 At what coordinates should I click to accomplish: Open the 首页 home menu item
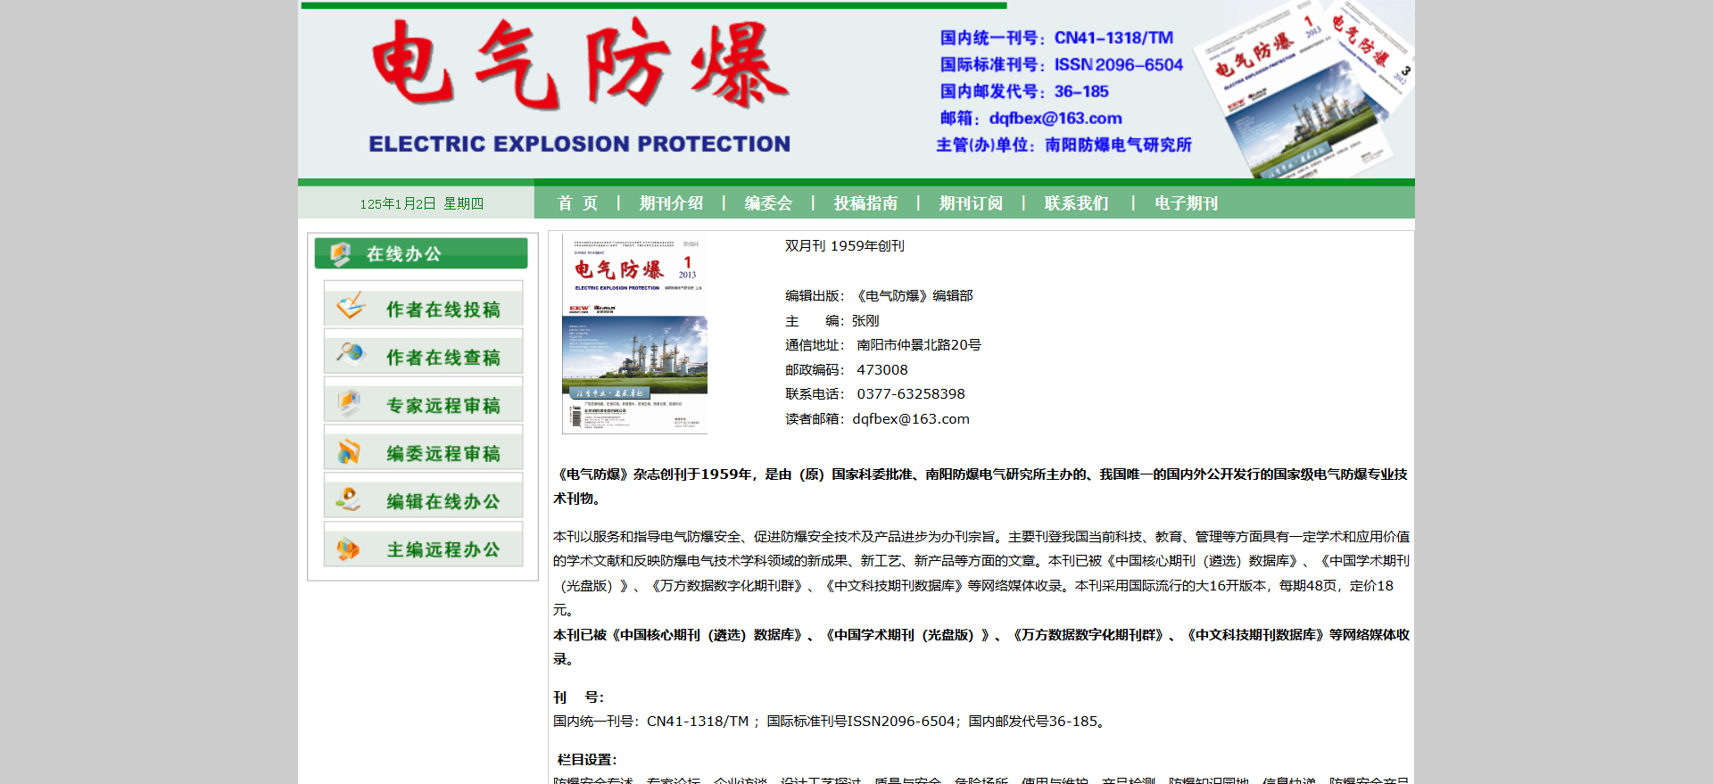point(577,203)
